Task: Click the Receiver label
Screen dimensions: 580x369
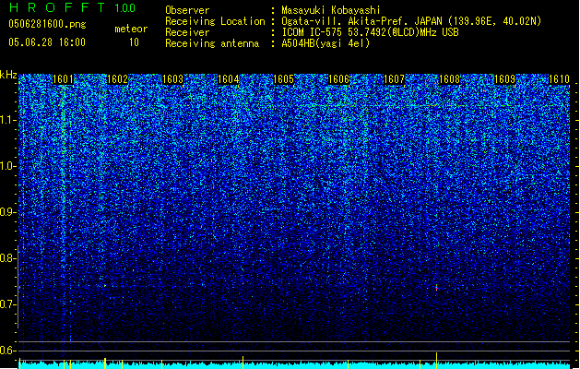Action: (x=187, y=32)
